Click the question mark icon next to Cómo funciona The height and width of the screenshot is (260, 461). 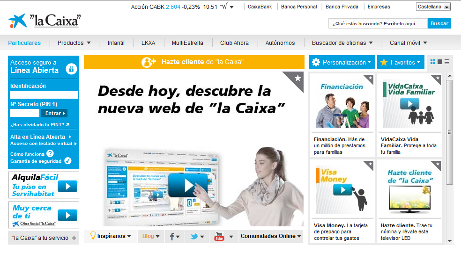click(x=50, y=154)
